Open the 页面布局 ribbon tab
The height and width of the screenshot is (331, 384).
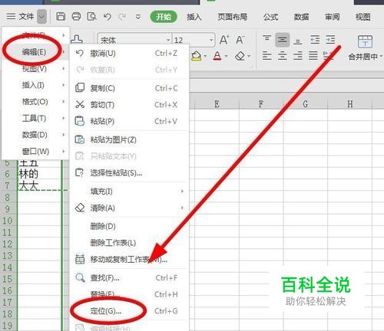coord(232,17)
